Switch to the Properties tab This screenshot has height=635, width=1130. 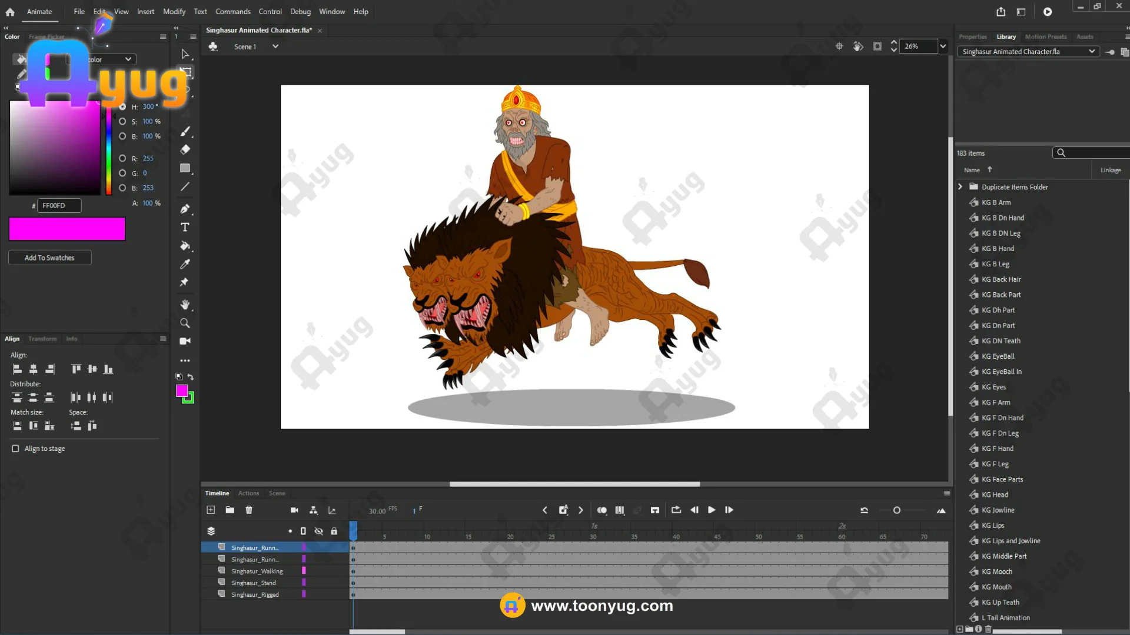(x=972, y=36)
